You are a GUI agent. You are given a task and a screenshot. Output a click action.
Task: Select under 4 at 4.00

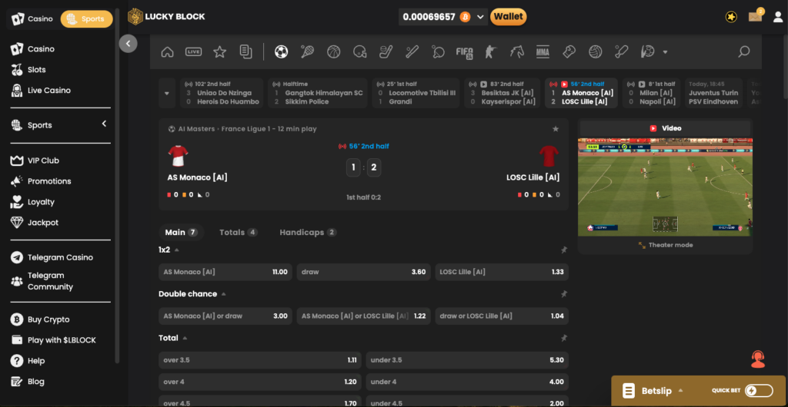point(467,382)
